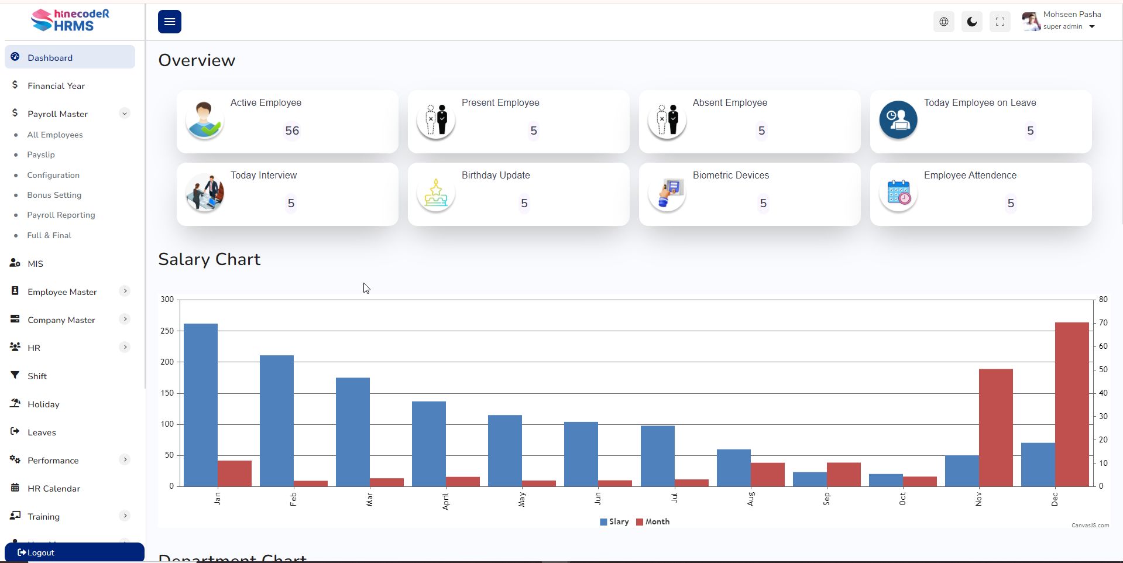Click the Today Employee on Leave icon
This screenshot has width=1123, height=563.
898,120
